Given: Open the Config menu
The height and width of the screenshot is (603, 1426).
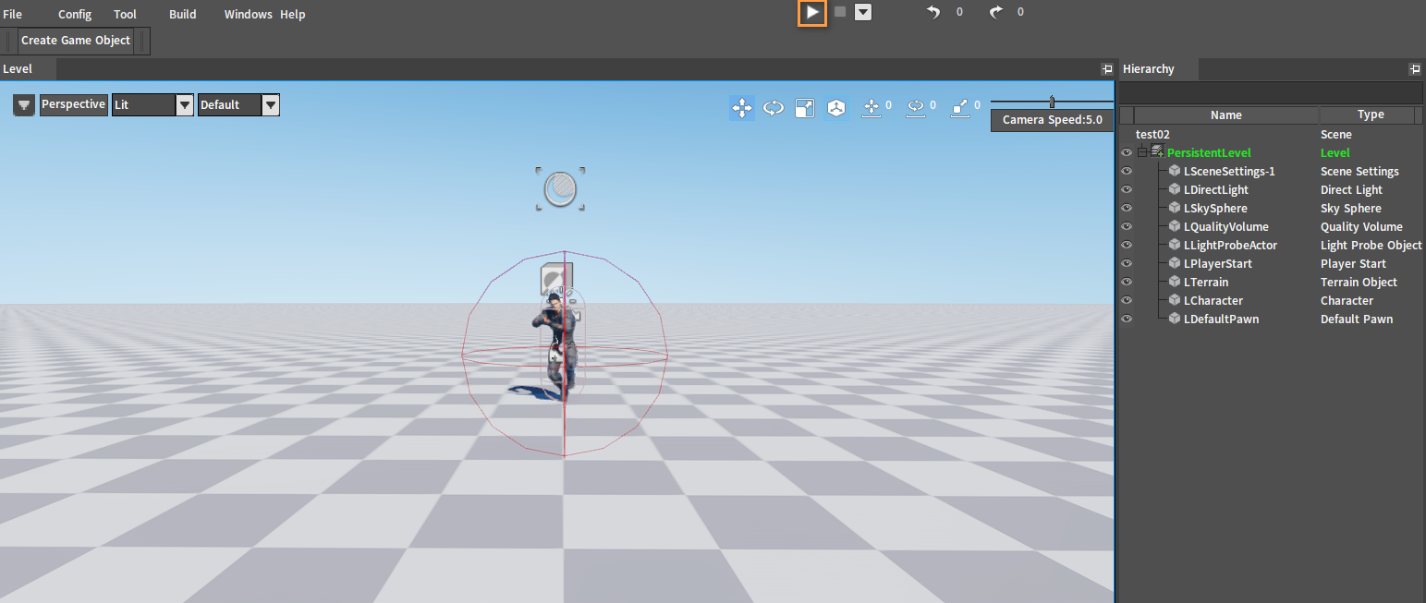Looking at the screenshot, I should tap(75, 14).
